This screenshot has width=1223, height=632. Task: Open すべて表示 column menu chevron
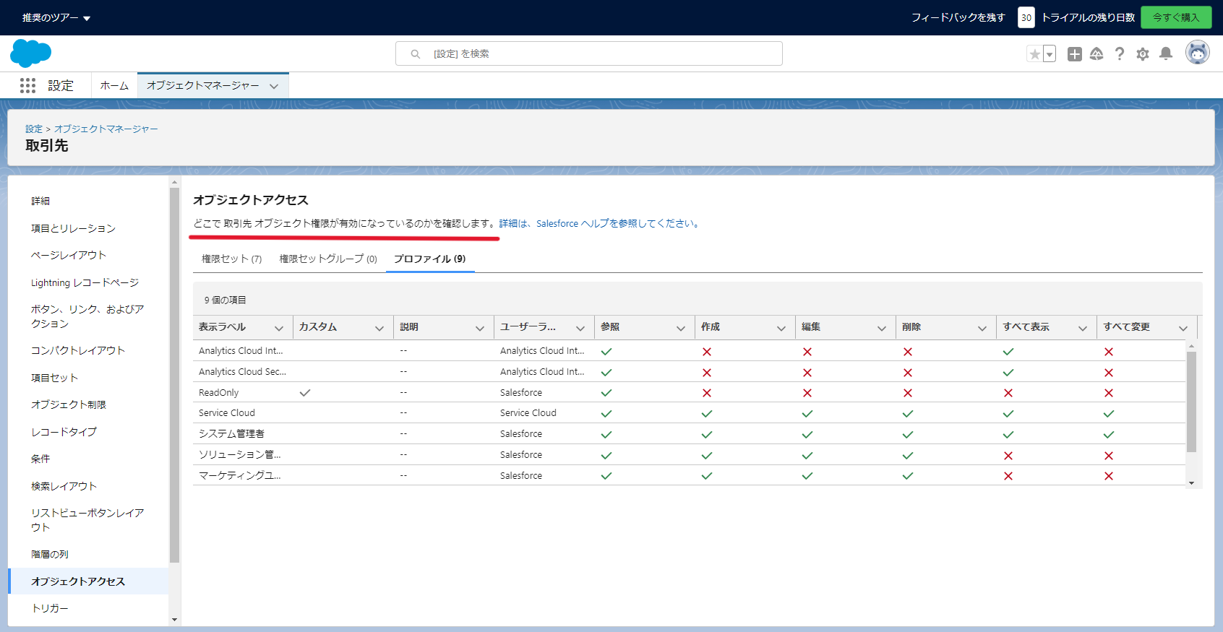coord(1083,329)
